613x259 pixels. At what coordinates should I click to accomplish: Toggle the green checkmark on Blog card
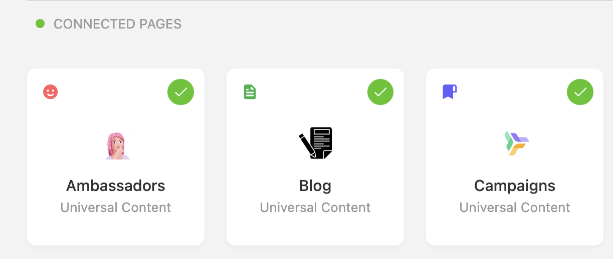[x=380, y=92]
